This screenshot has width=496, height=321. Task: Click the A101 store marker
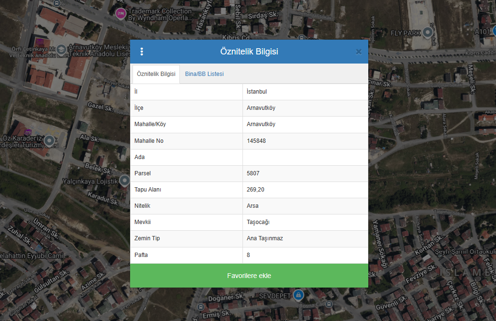pos(492,31)
